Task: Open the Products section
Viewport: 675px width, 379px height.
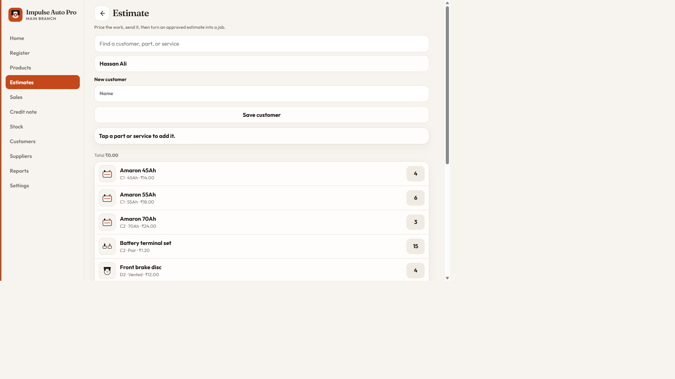Action: 43,68
